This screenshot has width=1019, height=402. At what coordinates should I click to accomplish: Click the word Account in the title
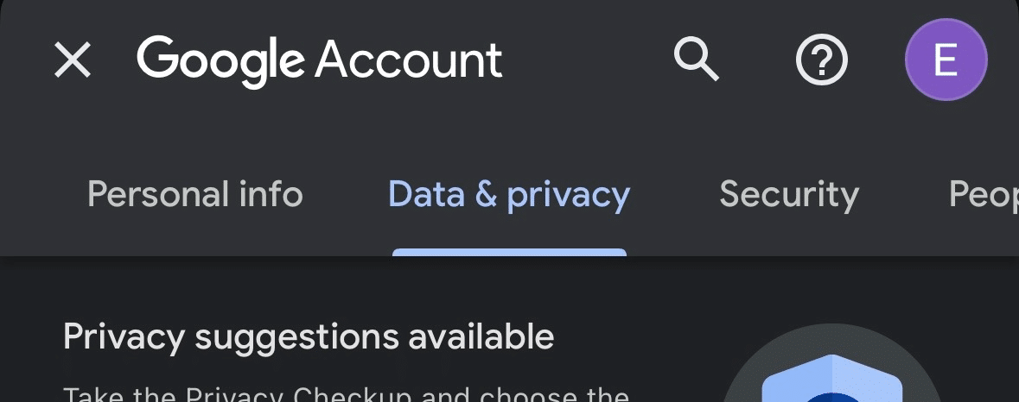pos(409,60)
